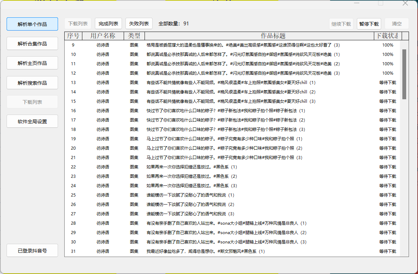Click the 已登录抖音号 account button
Screen dimensions: 418x274
click(32, 250)
